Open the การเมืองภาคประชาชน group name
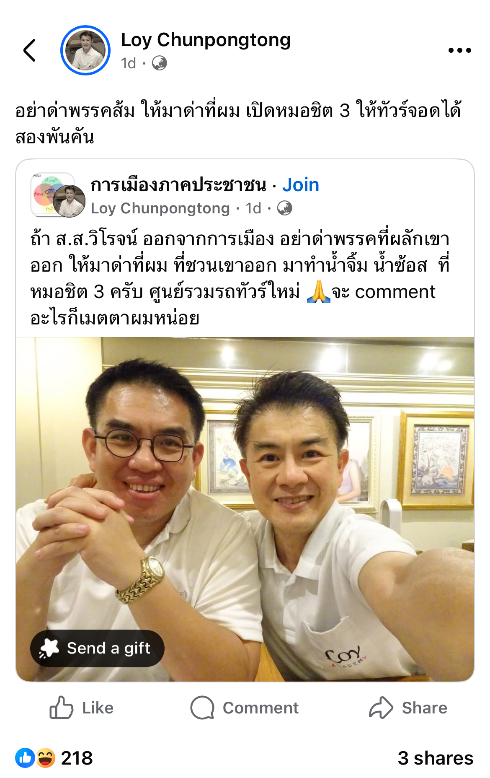Viewport: 490px width, 778px height. pyautogui.click(x=178, y=185)
